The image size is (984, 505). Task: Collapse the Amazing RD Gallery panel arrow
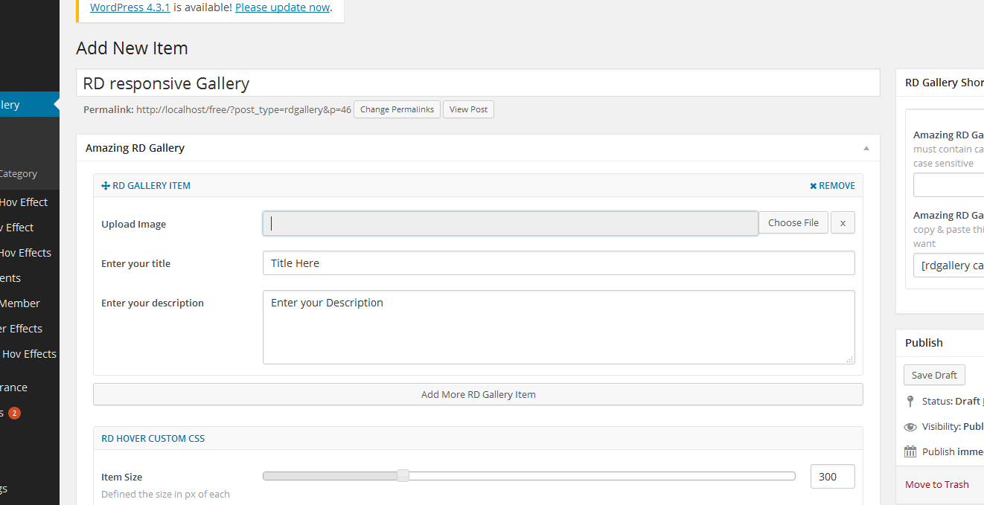tap(866, 148)
